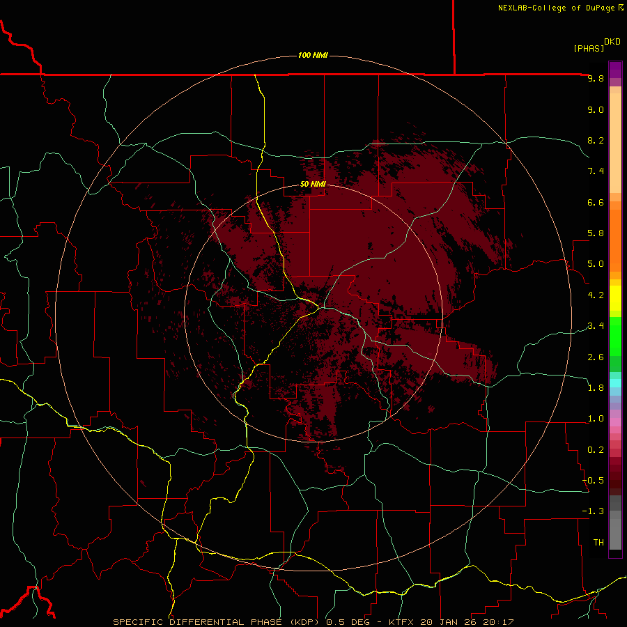Click the 1.0 color scale value
The image size is (627, 627).
596,419
